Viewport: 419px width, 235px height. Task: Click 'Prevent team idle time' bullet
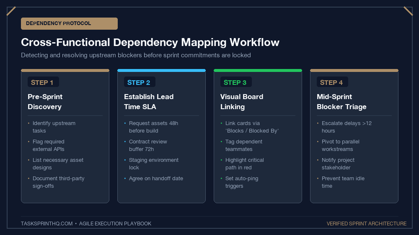pyautogui.click(x=343, y=182)
